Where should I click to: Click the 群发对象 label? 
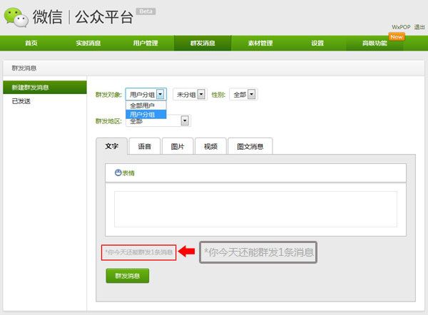coord(108,95)
